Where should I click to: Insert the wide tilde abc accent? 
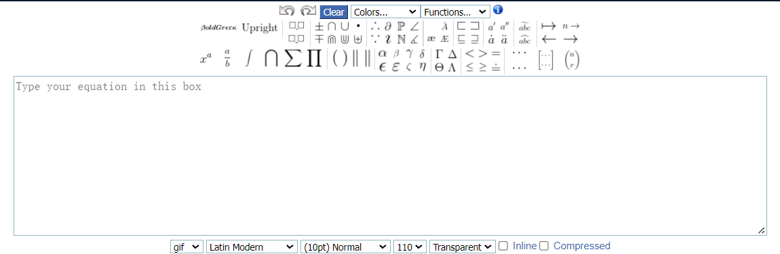(x=524, y=27)
